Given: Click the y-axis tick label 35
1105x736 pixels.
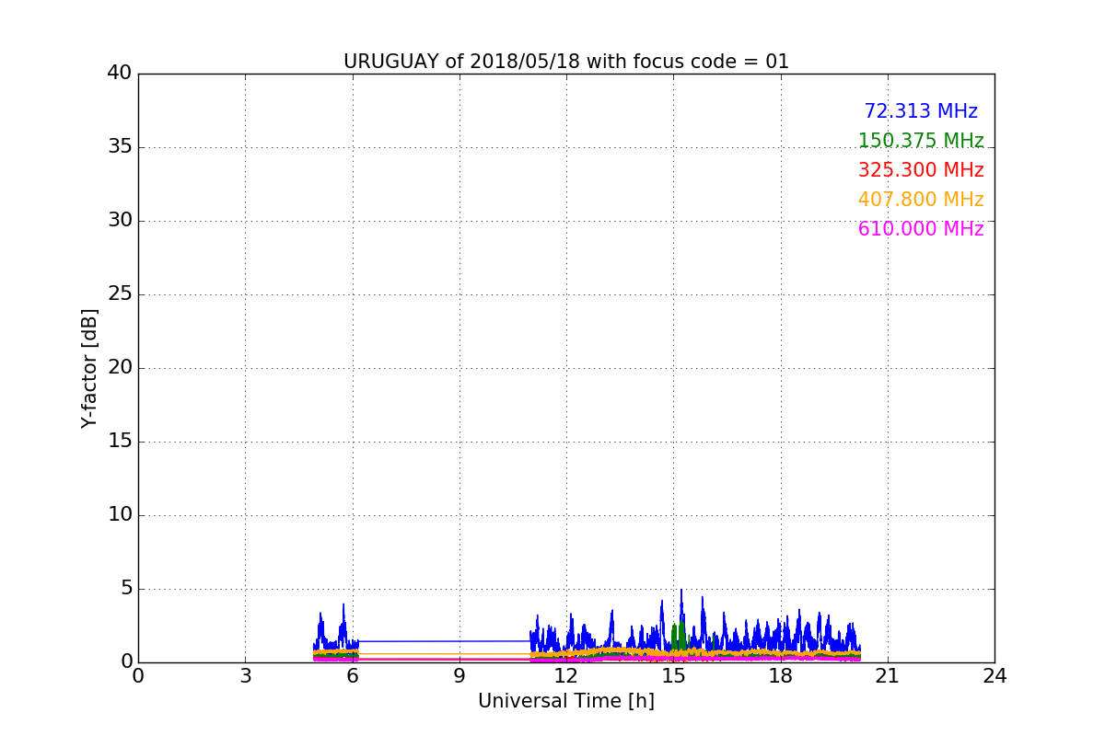Looking at the screenshot, I should [x=120, y=147].
